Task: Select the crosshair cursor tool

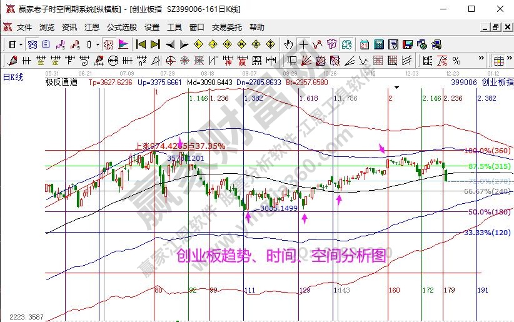Action: [x=303, y=44]
